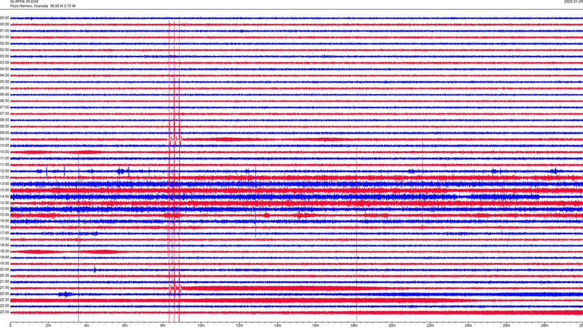583x328 pixels.
Task: Click the 04:30 time label
Action: tap(5, 75)
